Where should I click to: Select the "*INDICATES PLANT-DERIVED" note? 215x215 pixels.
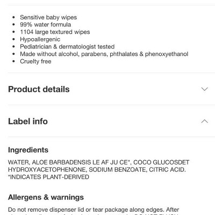pos(48,177)
